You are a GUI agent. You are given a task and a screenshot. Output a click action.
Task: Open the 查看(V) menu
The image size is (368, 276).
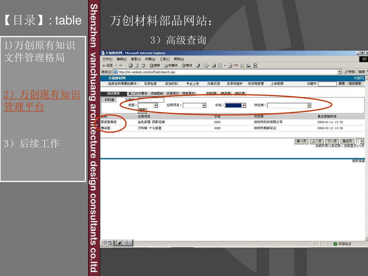136,59
